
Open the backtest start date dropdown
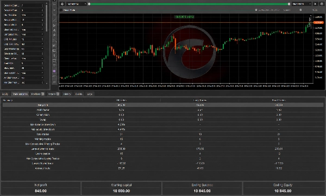[x=76, y=4]
